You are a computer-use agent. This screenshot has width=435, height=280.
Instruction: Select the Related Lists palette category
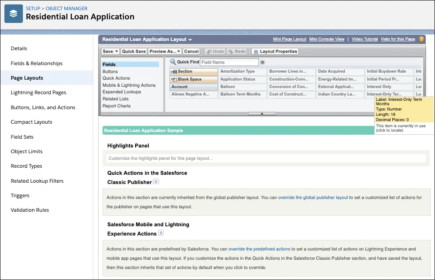(x=115, y=99)
